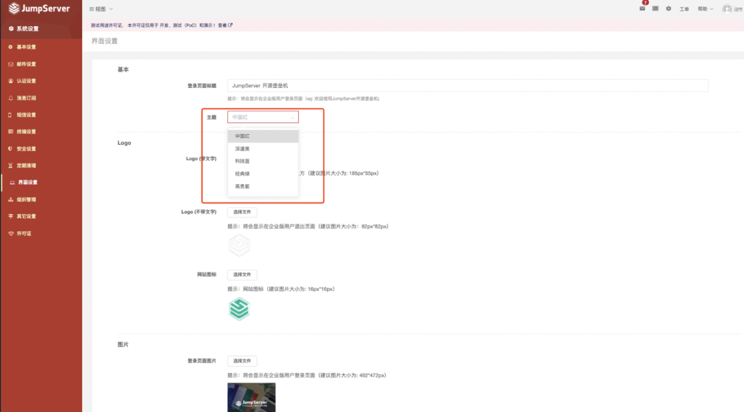
Task: Click the 图片 section heading
Action: [x=123, y=345]
